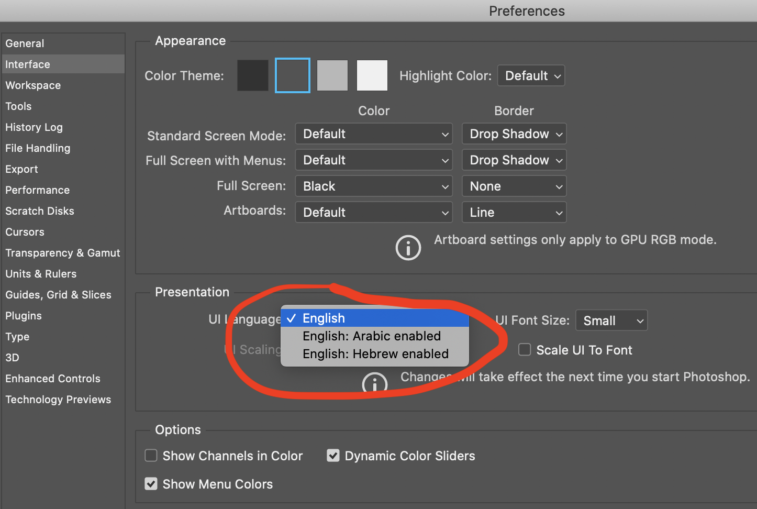Open the UI Font Size dropdown
This screenshot has width=757, height=509.
coord(611,320)
